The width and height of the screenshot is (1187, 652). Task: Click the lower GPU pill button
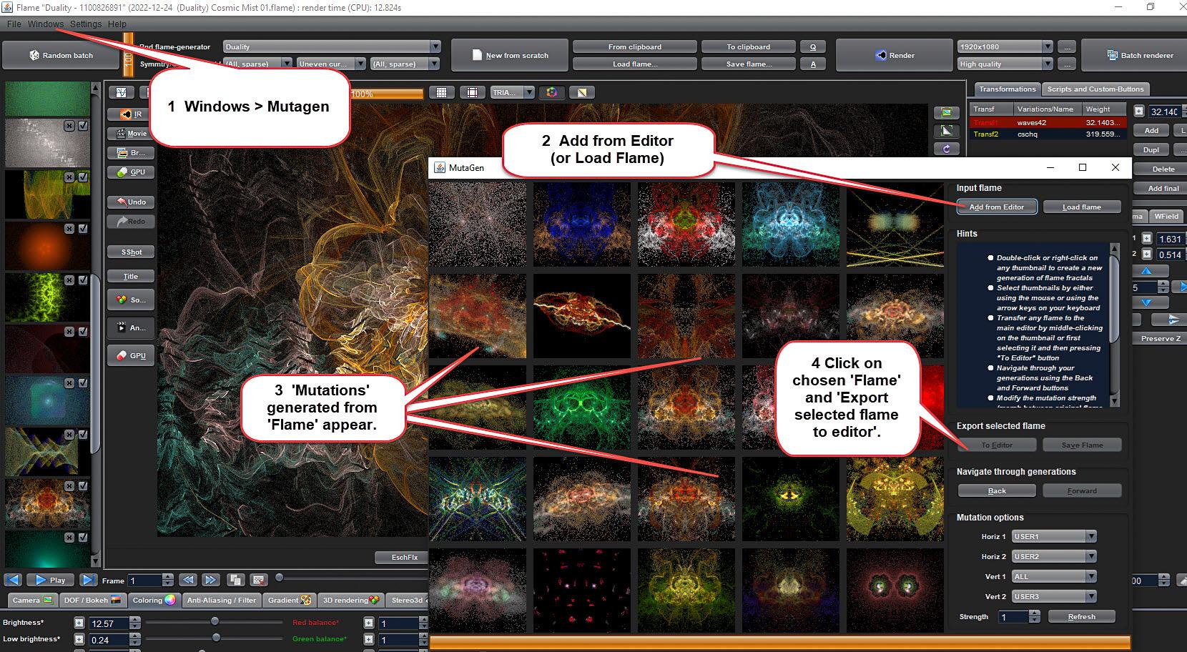pyautogui.click(x=131, y=355)
